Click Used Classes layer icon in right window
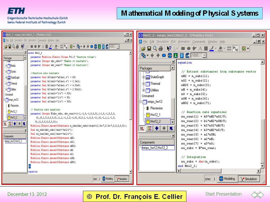 click(x=187, y=56)
